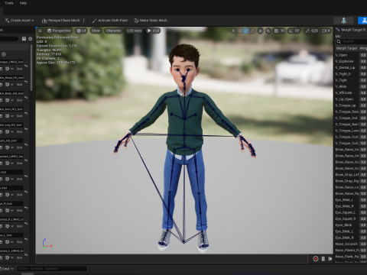
Task: Open the Create Asset dropdown
Action: (19, 21)
